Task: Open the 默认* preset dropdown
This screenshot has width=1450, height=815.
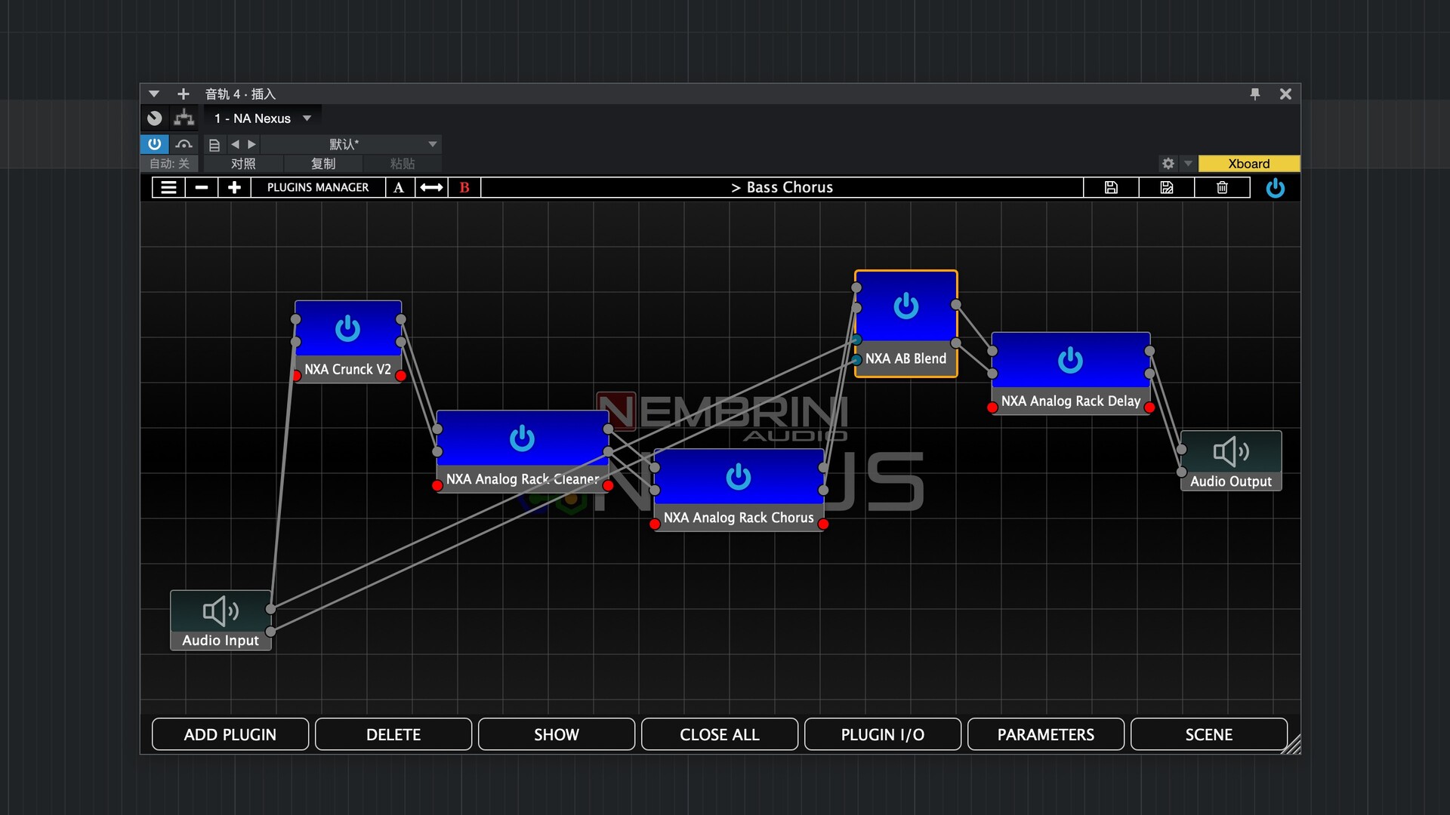Action: 351,144
